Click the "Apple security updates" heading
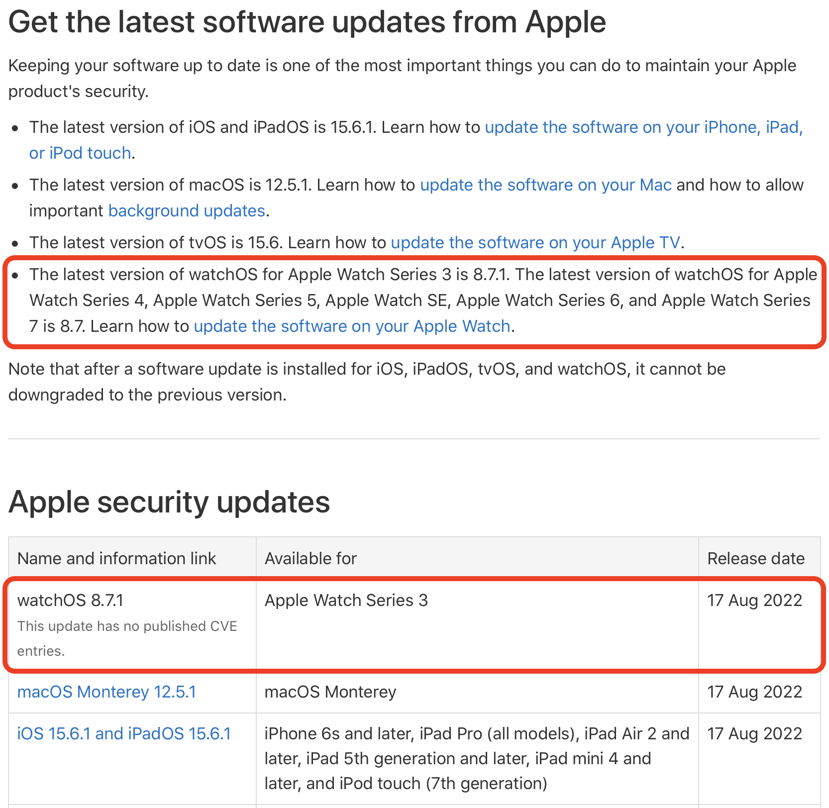The width and height of the screenshot is (829, 808). tap(169, 502)
